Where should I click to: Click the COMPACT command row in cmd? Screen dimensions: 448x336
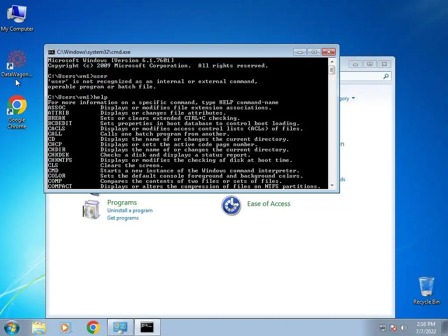184,186
